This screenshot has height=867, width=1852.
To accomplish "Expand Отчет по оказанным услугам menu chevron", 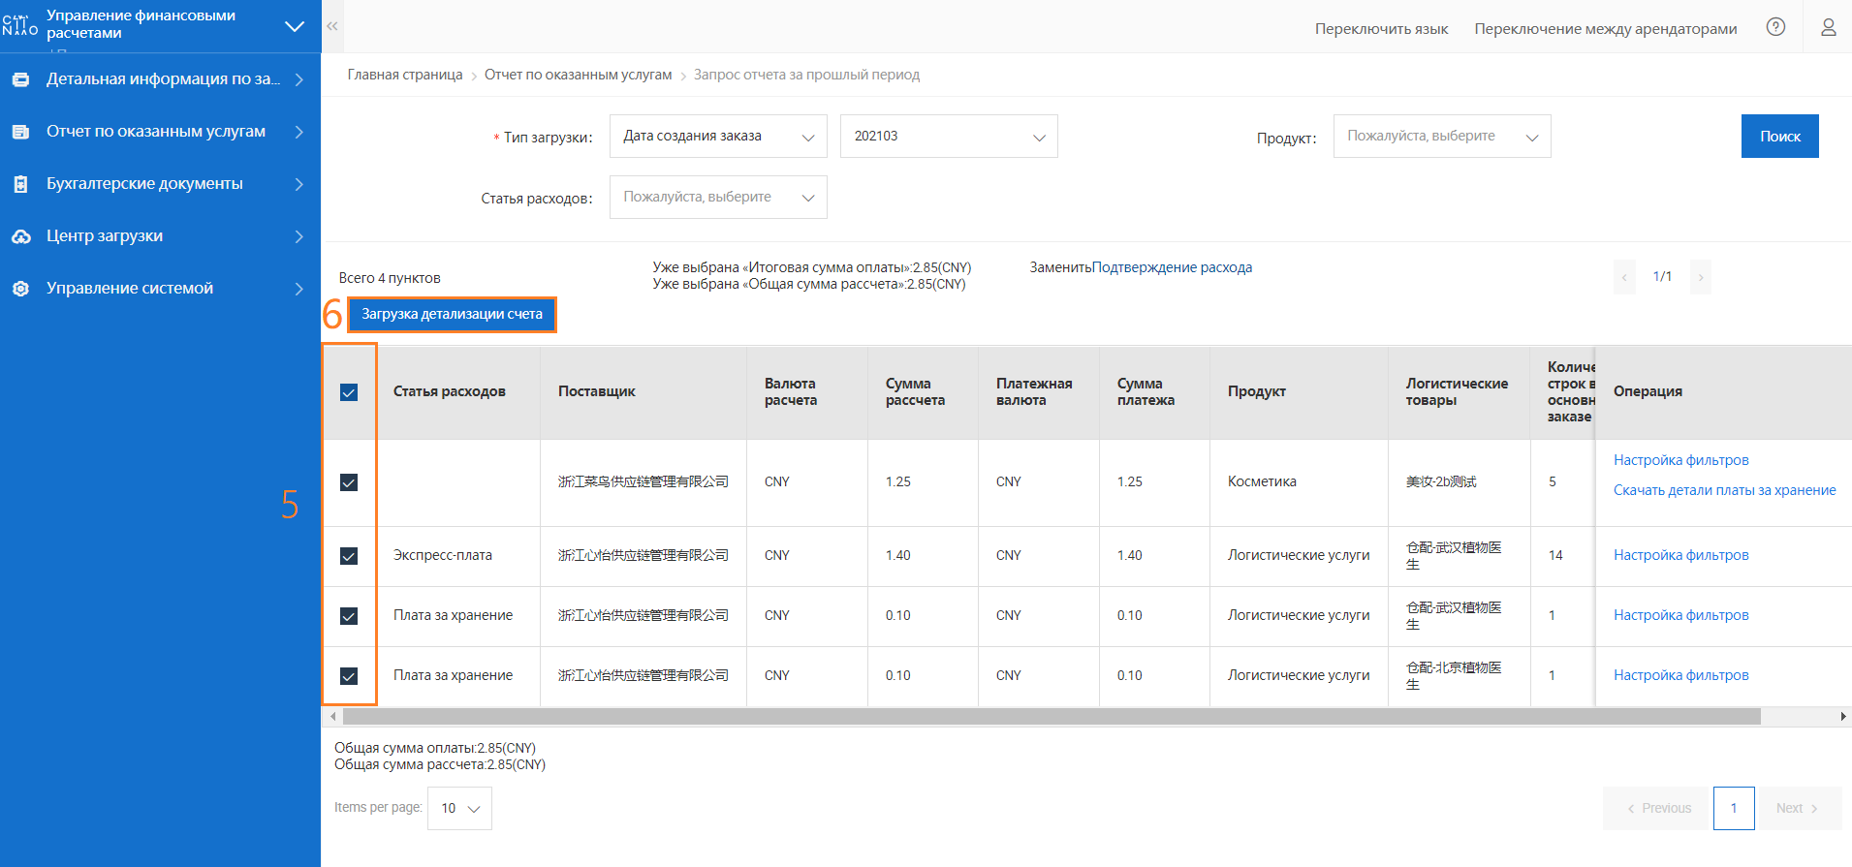I will (299, 132).
